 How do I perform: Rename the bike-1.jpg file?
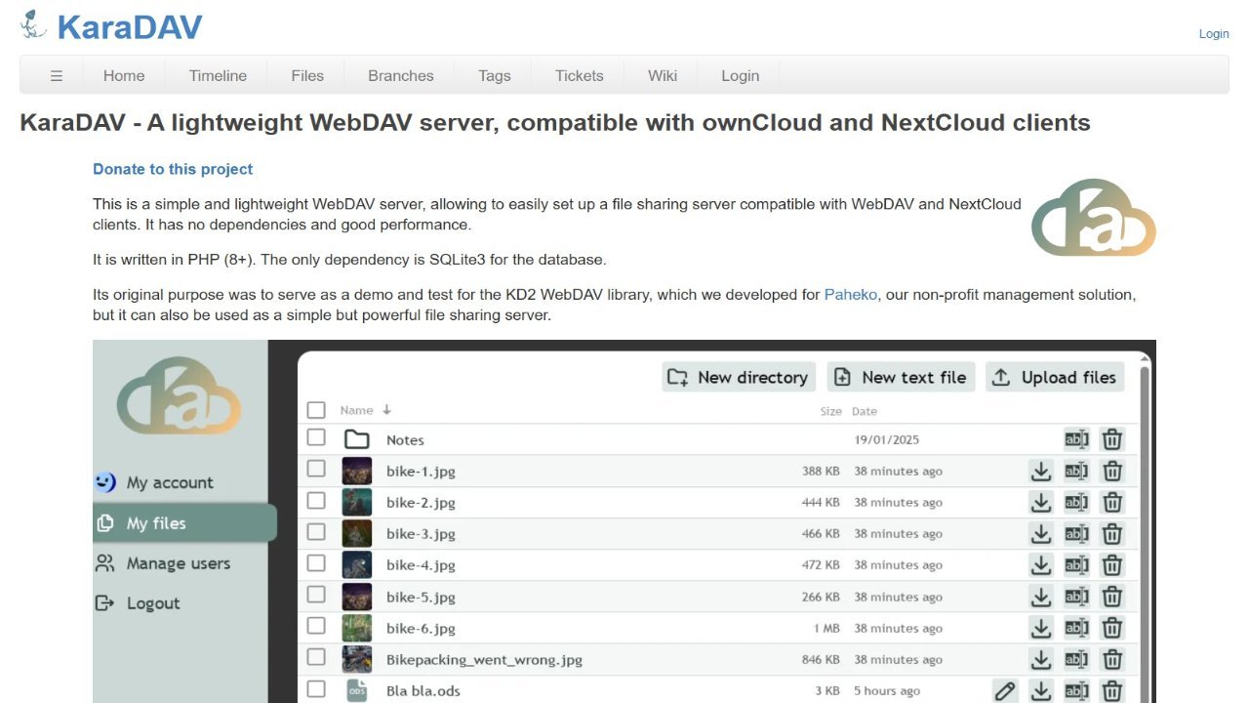pyautogui.click(x=1076, y=472)
